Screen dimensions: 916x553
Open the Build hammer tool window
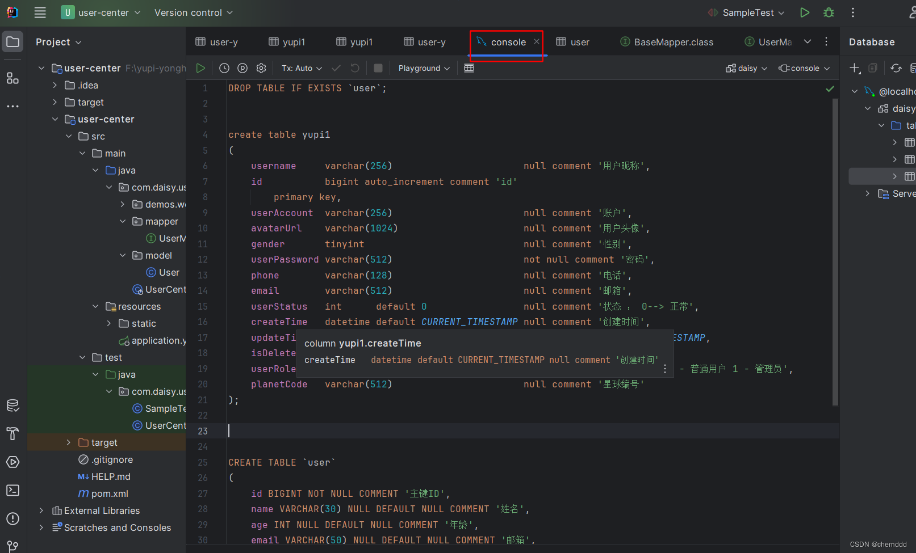[x=12, y=434]
